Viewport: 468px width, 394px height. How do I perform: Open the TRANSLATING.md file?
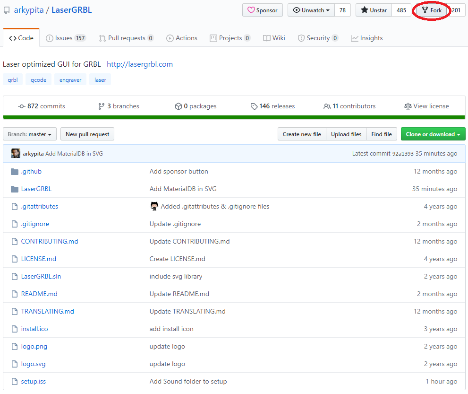(47, 312)
